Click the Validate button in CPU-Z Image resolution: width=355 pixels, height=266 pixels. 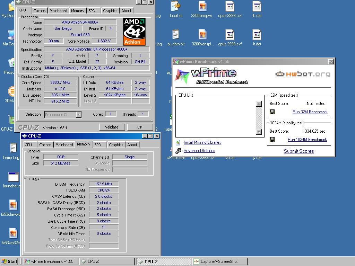112,127
